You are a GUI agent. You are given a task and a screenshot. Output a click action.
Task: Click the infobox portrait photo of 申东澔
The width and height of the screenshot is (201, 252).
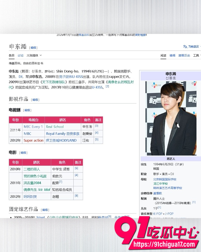click(x=171, y=118)
